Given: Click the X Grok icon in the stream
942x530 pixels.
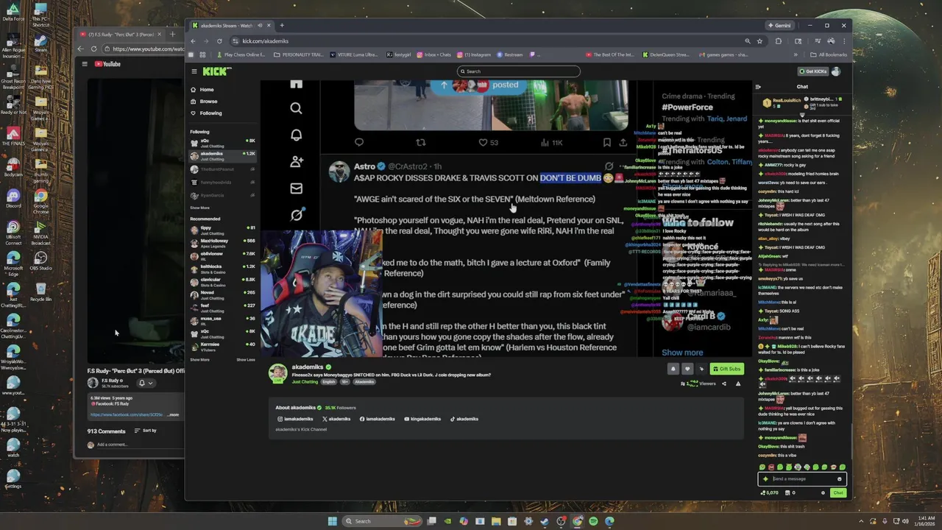Looking at the screenshot, I should pos(296,215).
